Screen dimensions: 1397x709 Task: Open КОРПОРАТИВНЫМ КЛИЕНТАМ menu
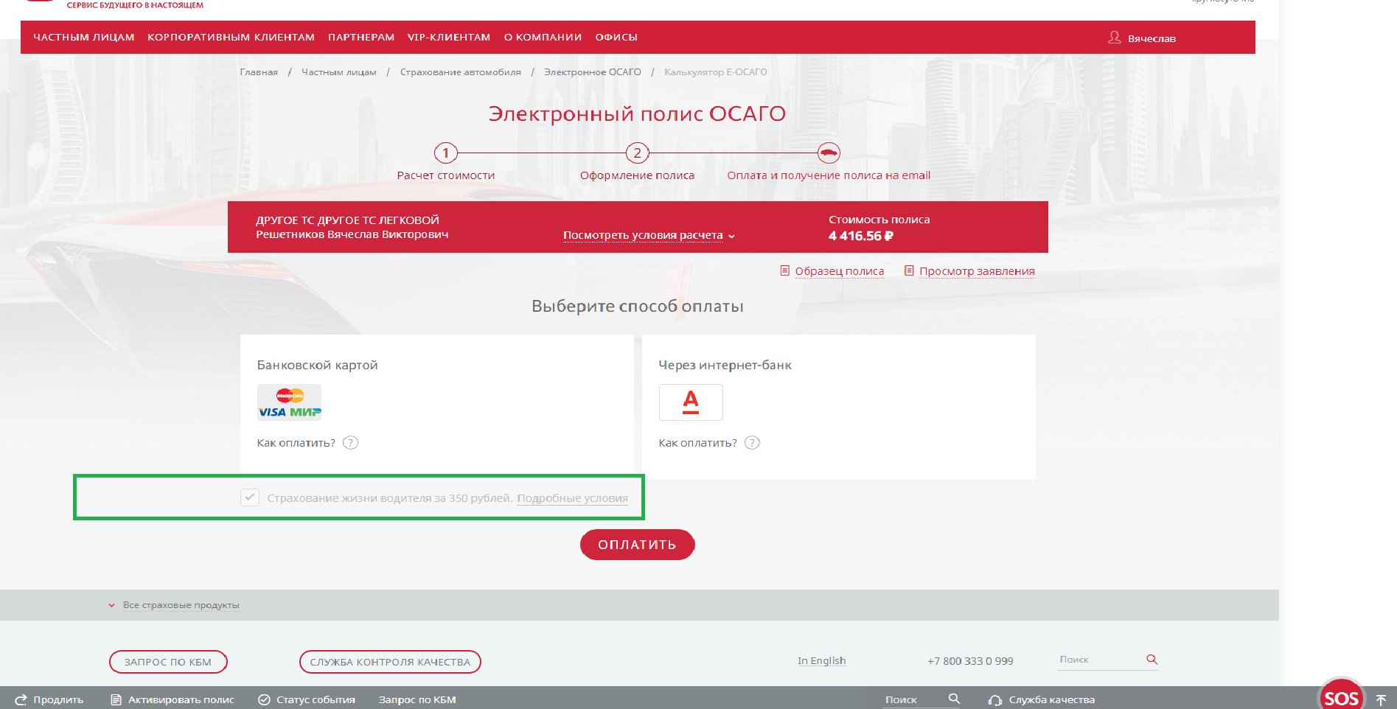(231, 38)
